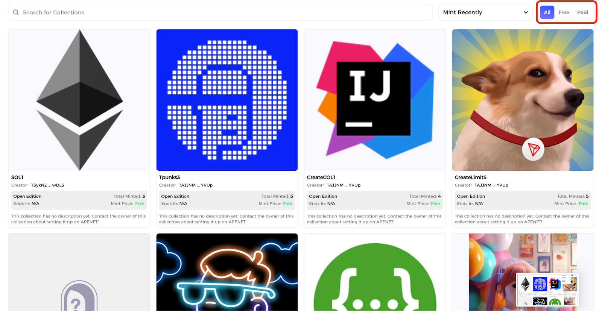Viewport: 602px width, 311px height.
Task: Click CreateLimit5 collection description text
Action: point(522,219)
